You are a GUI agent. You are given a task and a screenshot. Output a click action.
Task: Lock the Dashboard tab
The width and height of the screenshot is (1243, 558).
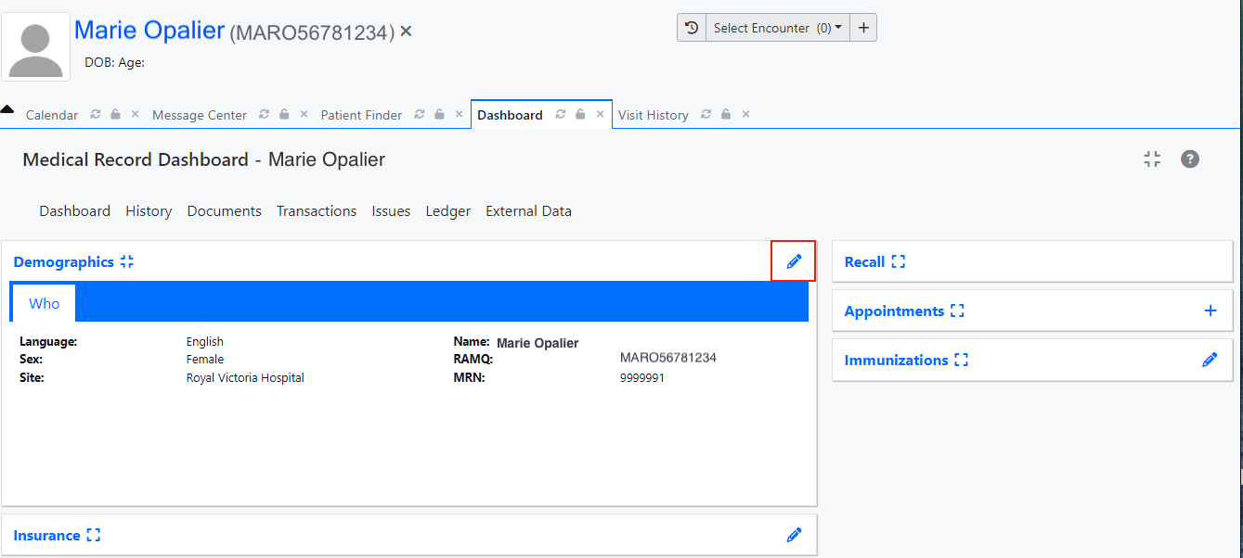pos(579,114)
